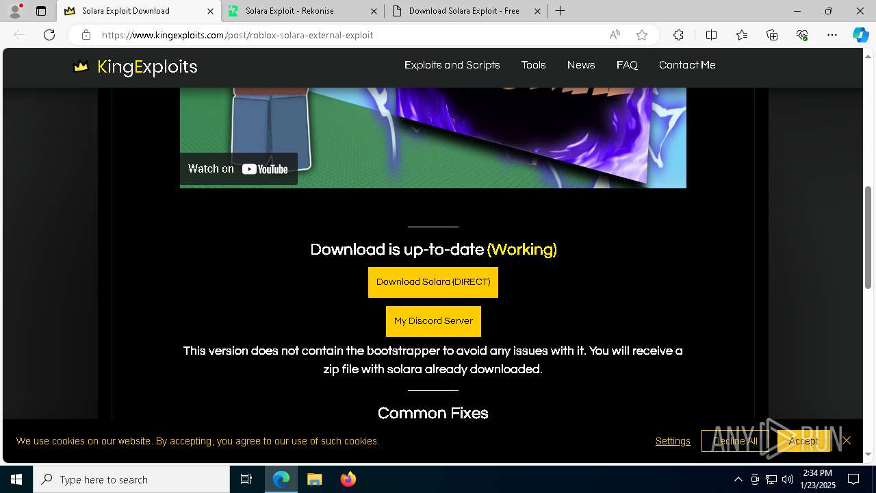Switch to Download Solara Exploit - Free tab
The image size is (876, 493).
pos(465,11)
